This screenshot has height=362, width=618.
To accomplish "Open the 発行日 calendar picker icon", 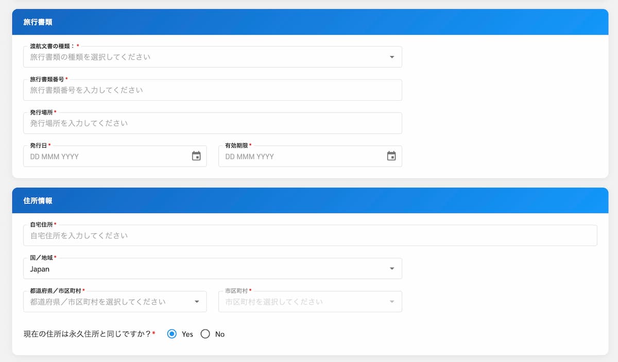I will tap(196, 156).
